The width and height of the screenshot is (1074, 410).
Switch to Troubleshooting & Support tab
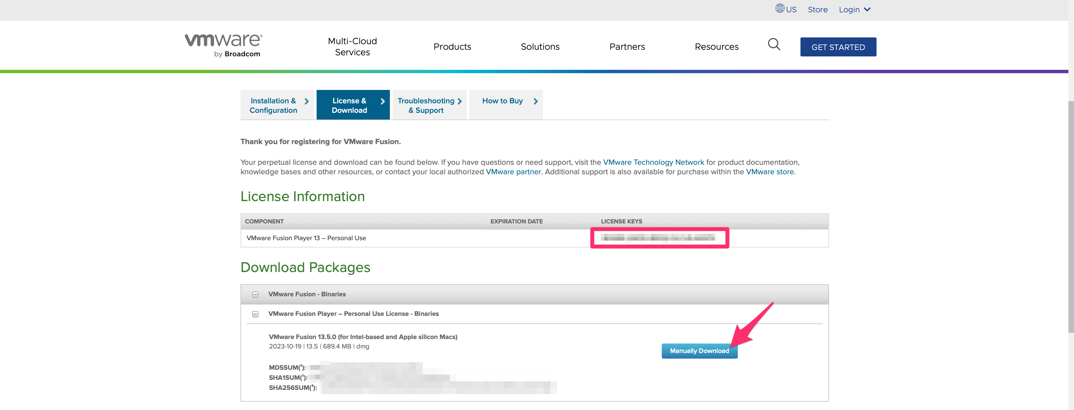pyautogui.click(x=429, y=105)
